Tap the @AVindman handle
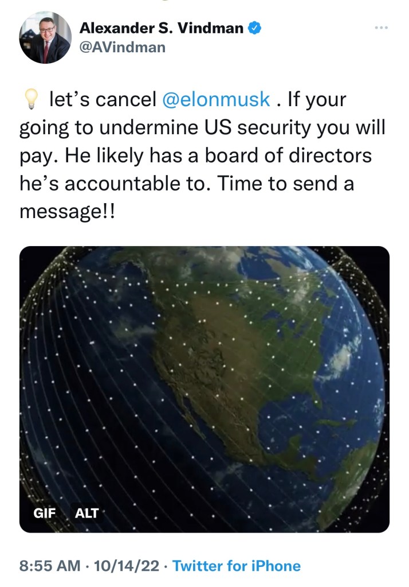The width and height of the screenshot is (409, 587). (x=121, y=47)
